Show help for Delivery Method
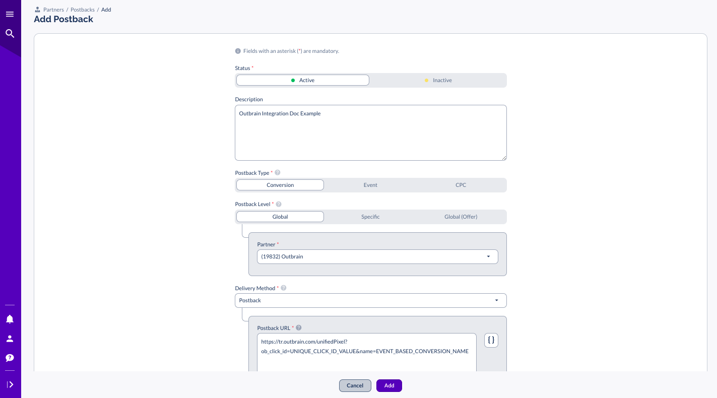717x398 pixels. 283,288
